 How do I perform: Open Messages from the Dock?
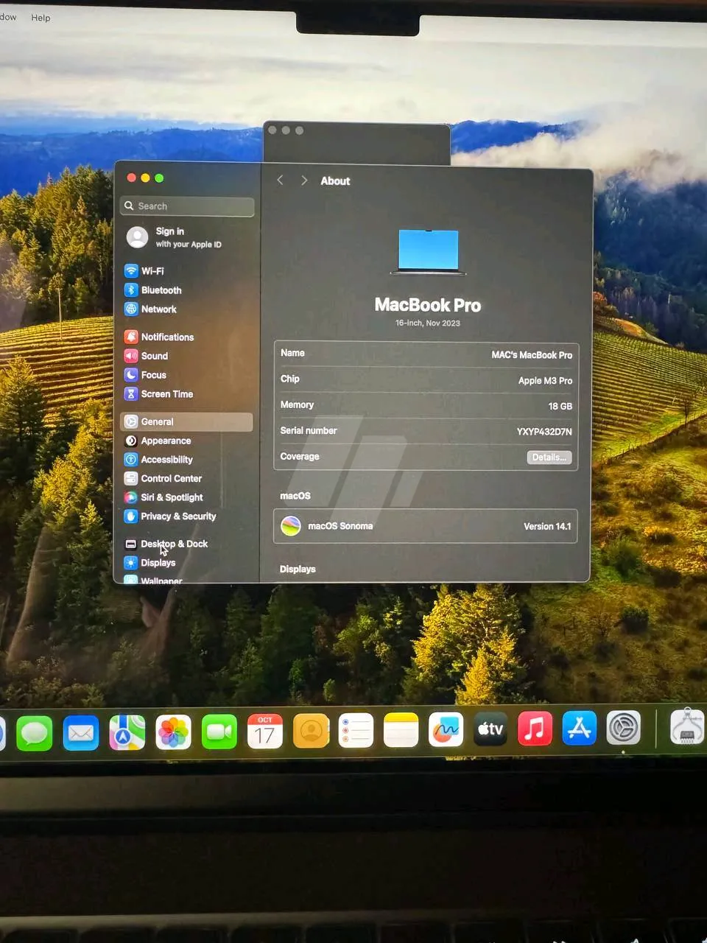[35, 733]
